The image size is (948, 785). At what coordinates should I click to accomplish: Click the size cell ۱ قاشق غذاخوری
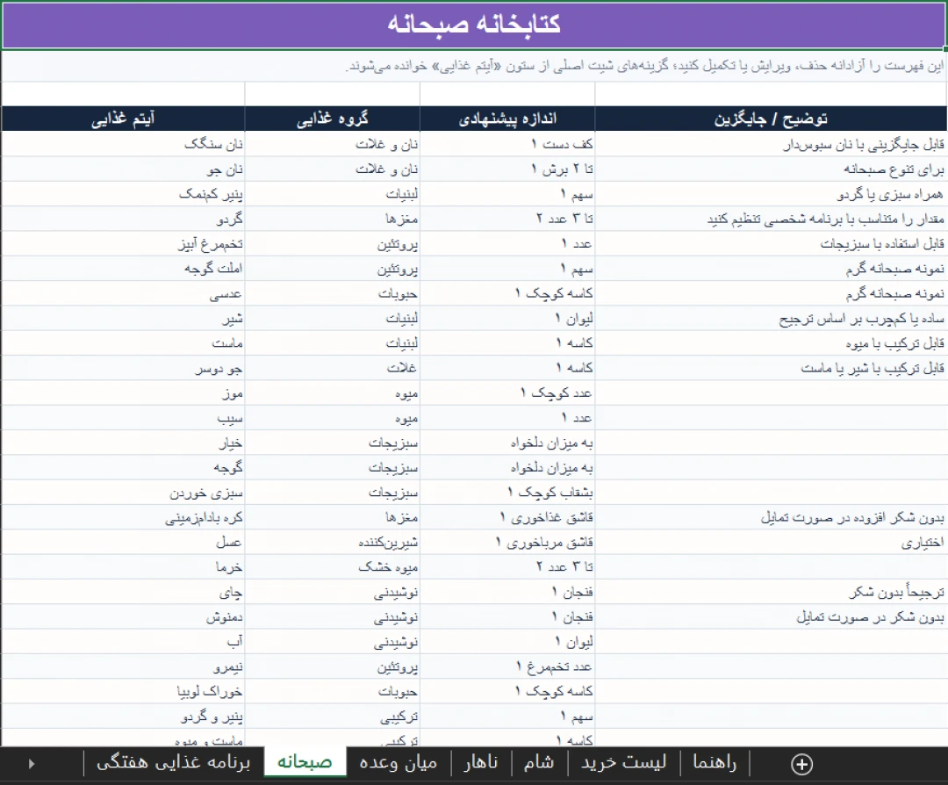[508, 517]
